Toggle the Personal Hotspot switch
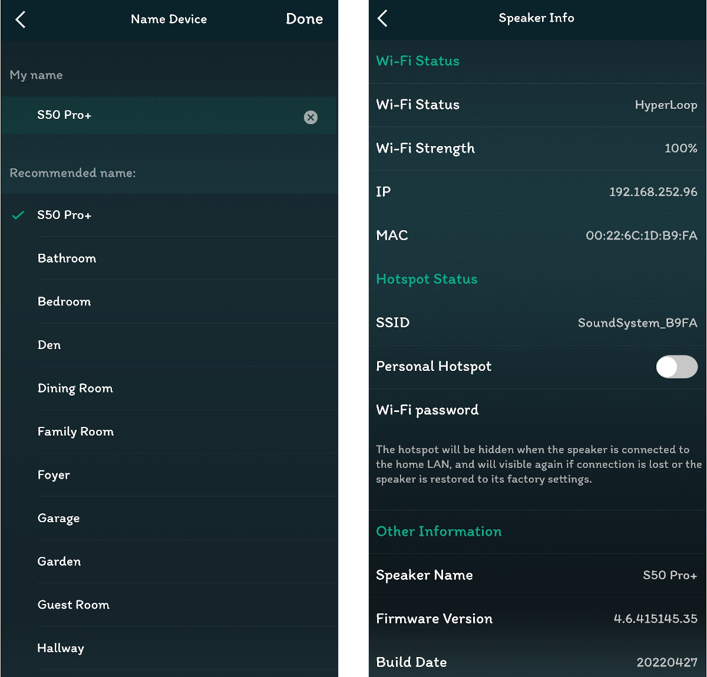This screenshot has width=707, height=677. (x=676, y=367)
